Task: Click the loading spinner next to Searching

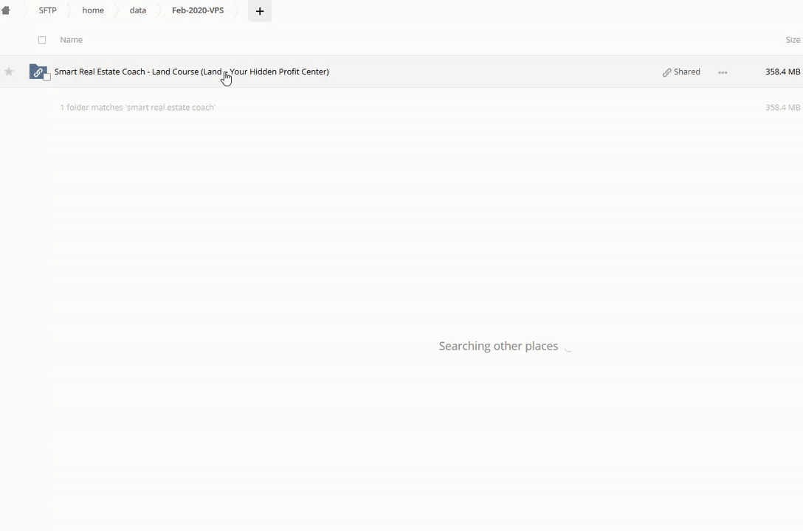Action: pyautogui.click(x=568, y=347)
